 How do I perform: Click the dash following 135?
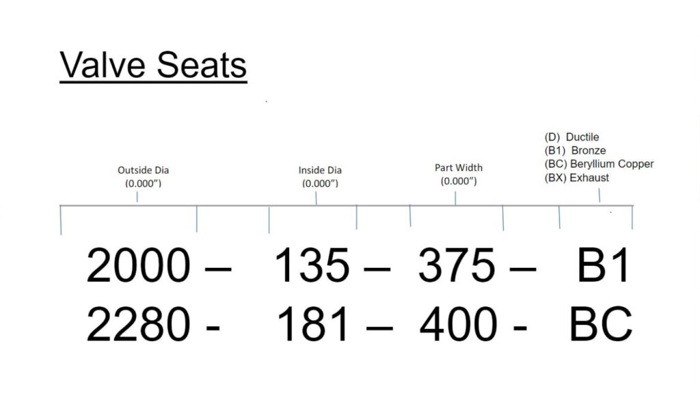[377, 269]
